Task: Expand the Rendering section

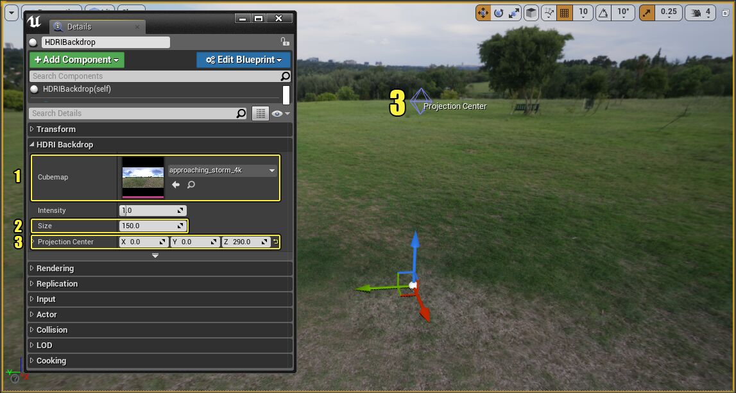Action: (55, 269)
